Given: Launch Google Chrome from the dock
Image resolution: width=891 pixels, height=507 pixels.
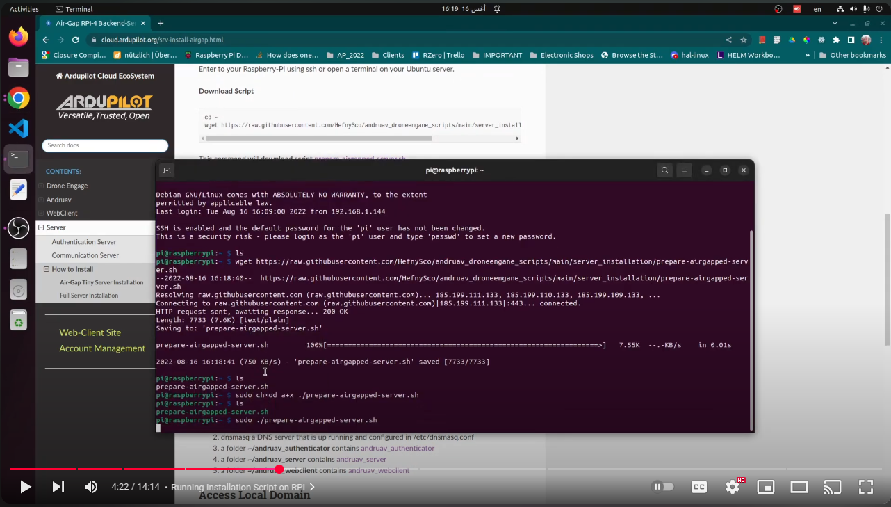Looking at the screenshot, I should point(19,99).
